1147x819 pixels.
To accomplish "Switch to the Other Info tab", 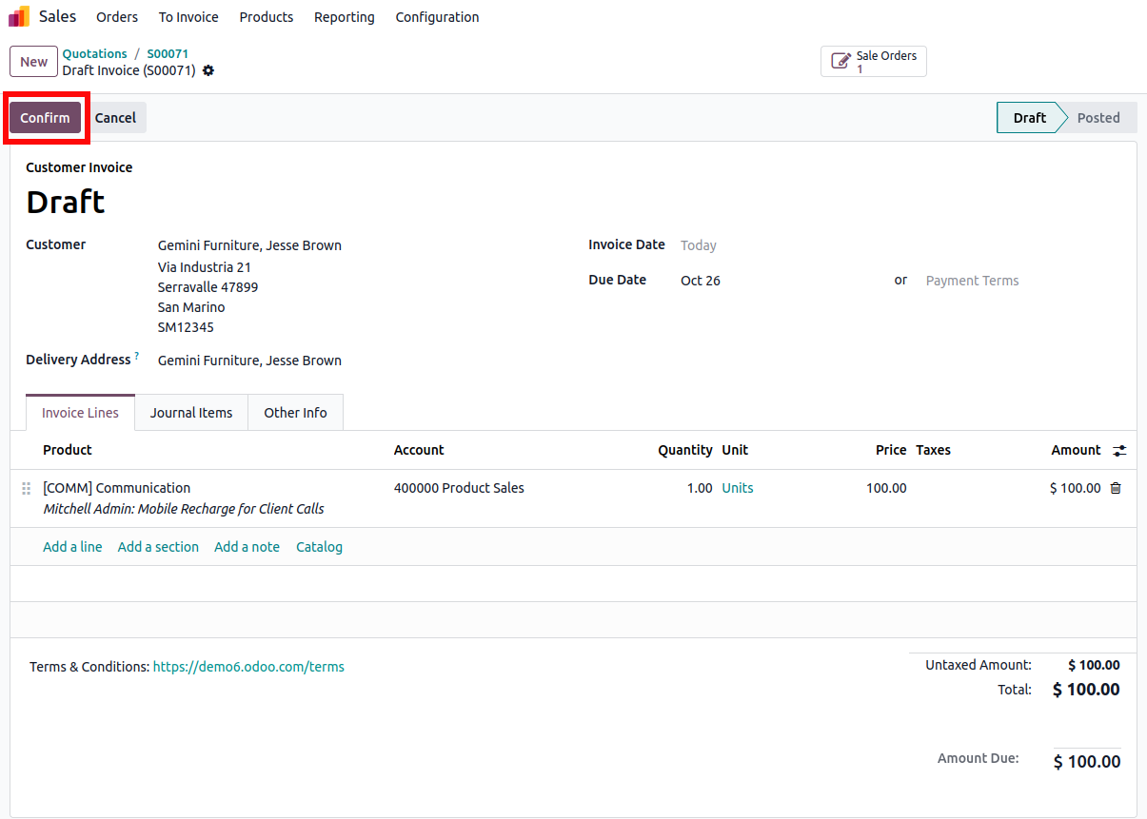I will tap(295, 413).
